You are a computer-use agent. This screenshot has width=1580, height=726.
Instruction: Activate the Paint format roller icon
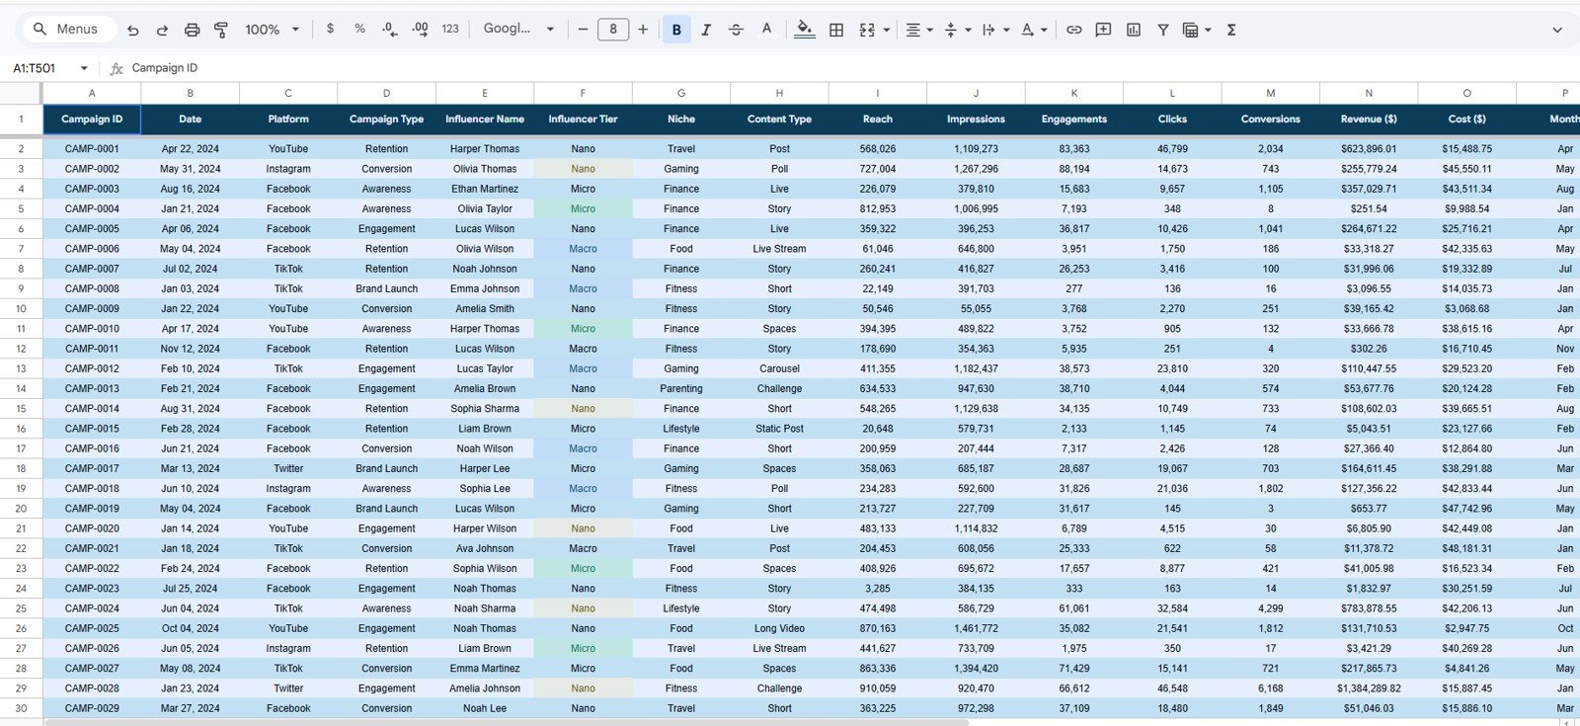coord(221,30)
